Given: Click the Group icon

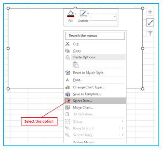Looking at the screenshot, I should pyautogui.click(x=67, y=121).
